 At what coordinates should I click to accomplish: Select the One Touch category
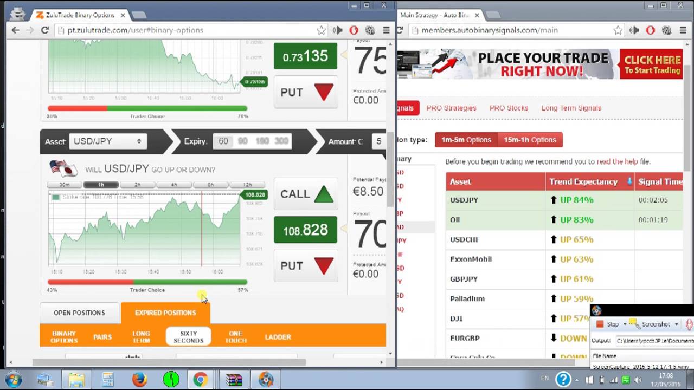click(236, 337)
